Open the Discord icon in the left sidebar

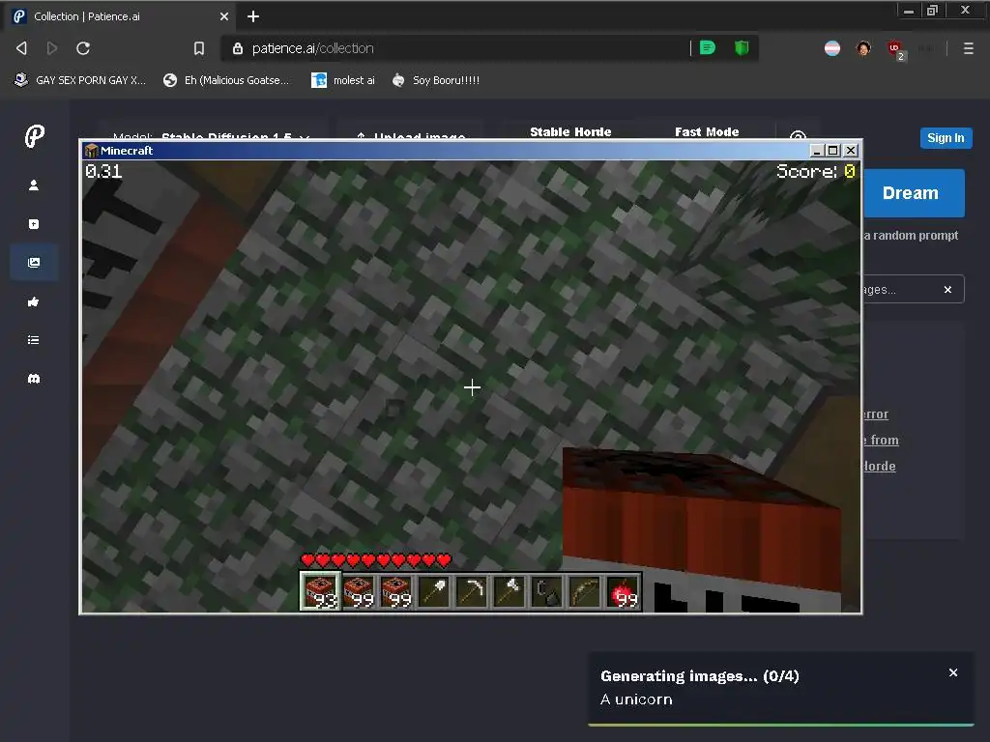34,379
